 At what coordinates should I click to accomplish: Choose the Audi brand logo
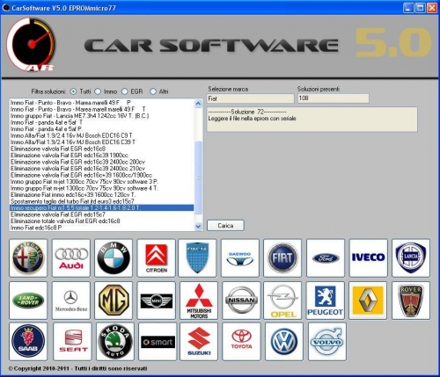71,257
